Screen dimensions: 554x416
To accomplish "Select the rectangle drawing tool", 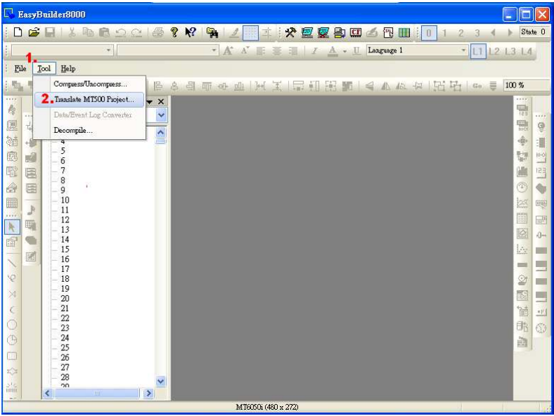I will click(x=12, y=356).
